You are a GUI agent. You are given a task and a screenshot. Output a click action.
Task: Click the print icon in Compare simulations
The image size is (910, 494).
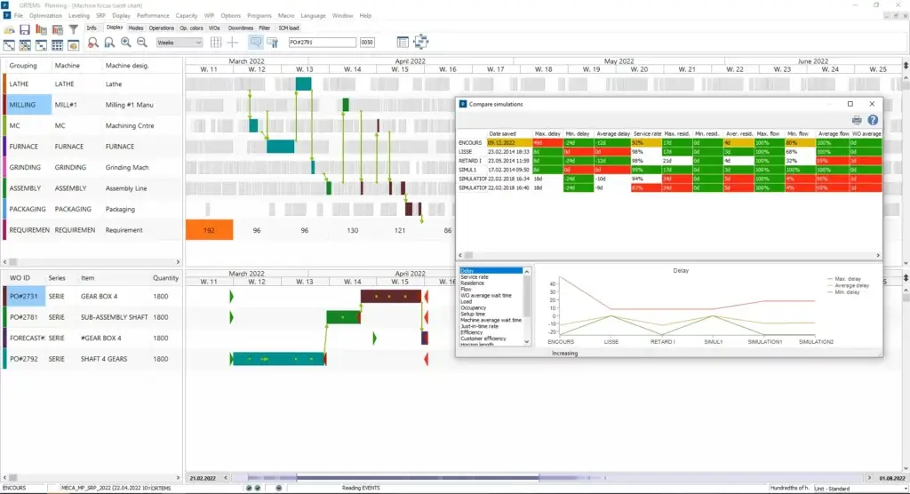click(x=857, y=119)
